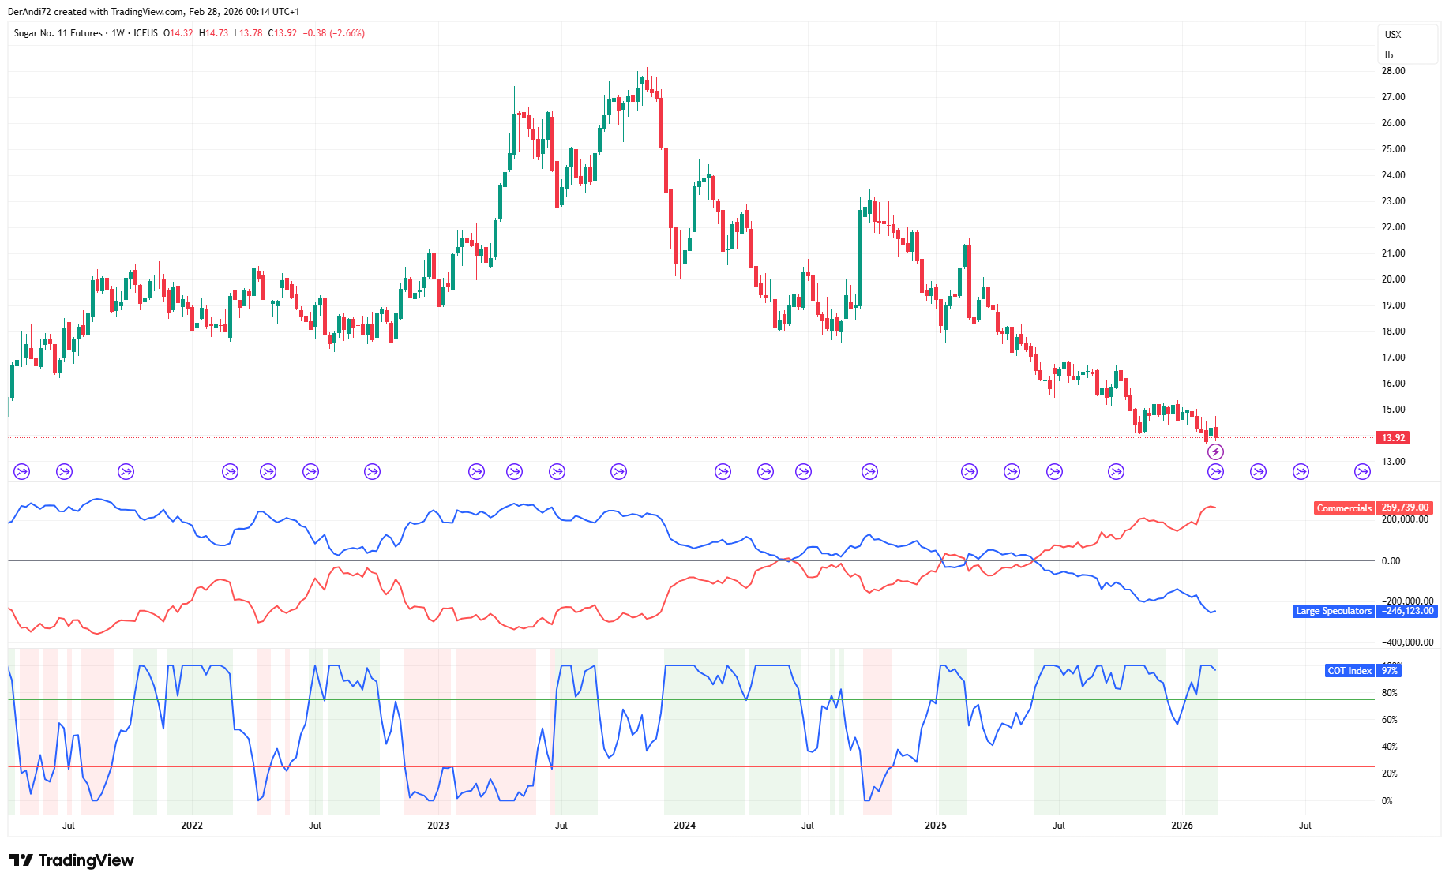The image size is (1449, 884).
Task: Click the rightmost contract rollover marker
Action: click(1362, 472)
